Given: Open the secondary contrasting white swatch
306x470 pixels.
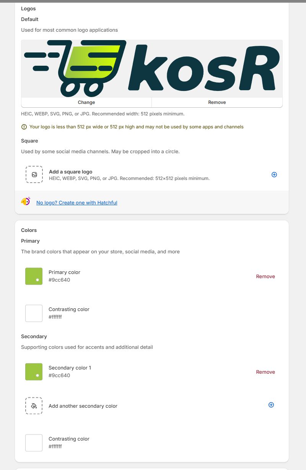Looking at the screenshot, I should (x=34, y=443).
